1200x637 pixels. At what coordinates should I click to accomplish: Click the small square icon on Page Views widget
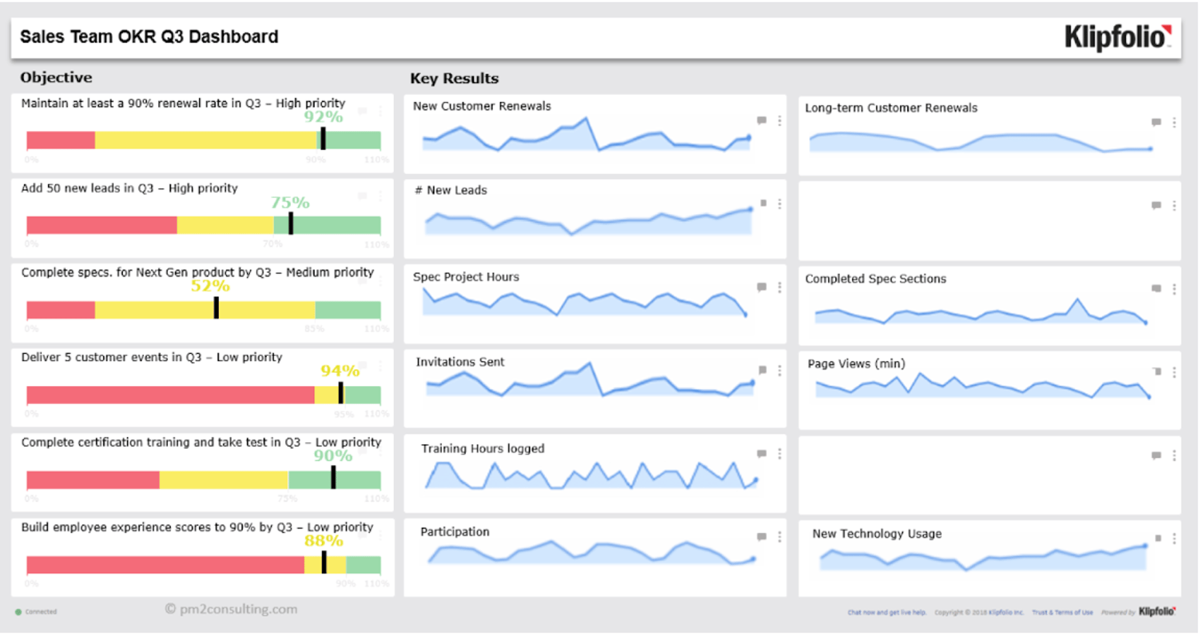point(1156,371)
